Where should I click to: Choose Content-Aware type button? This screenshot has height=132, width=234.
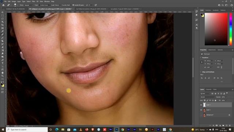coord(44,5)
